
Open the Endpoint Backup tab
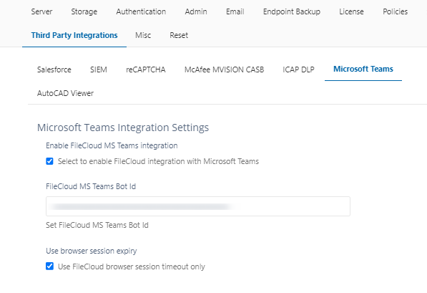(292, 11)
